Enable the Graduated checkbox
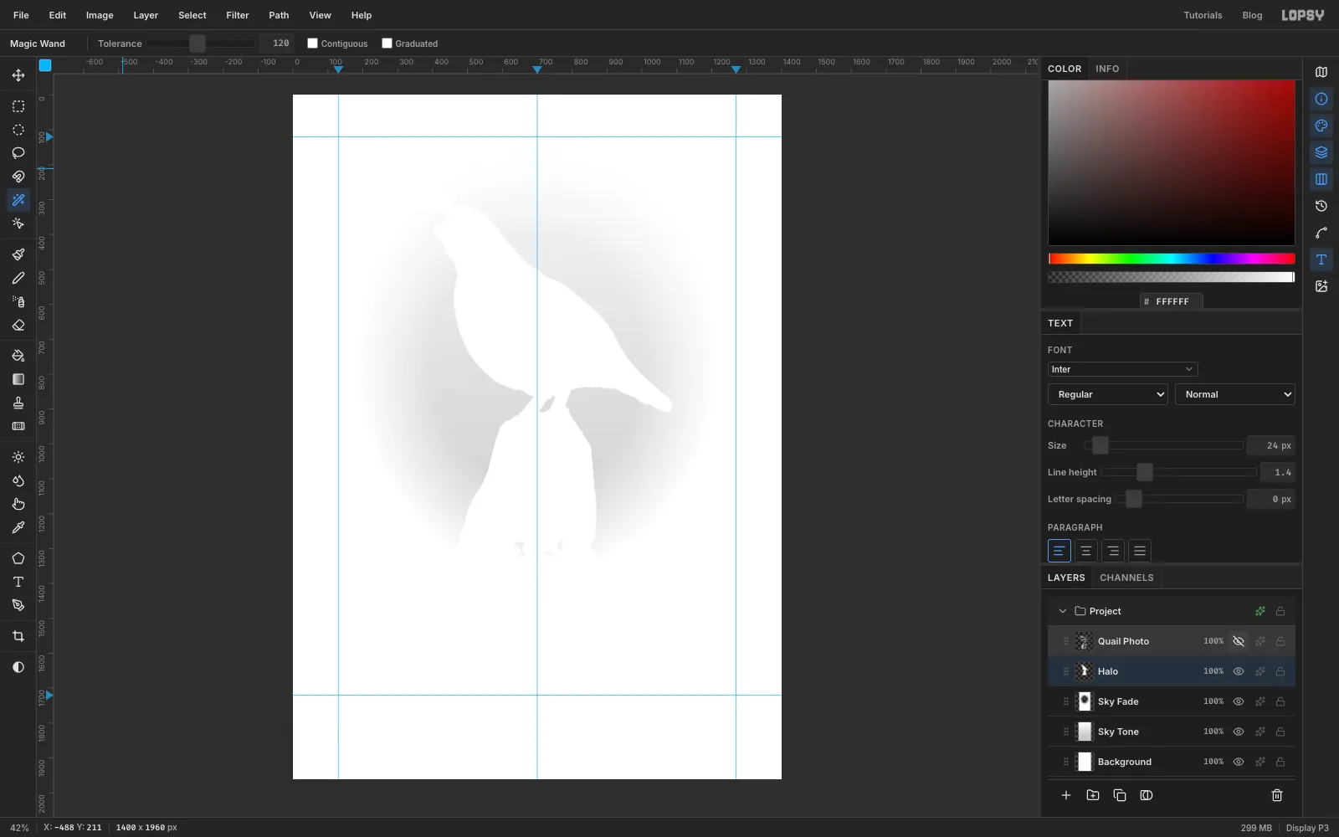Image resolution: width=1339 pixels, height=837 pixels. point(387,44)
